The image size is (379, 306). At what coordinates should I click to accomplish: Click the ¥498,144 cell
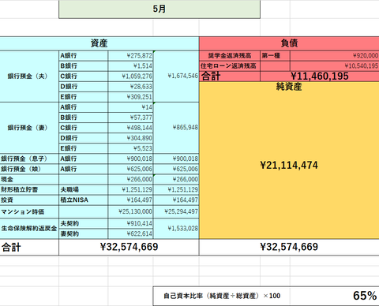pyautogui.click(x=130, y=128)
